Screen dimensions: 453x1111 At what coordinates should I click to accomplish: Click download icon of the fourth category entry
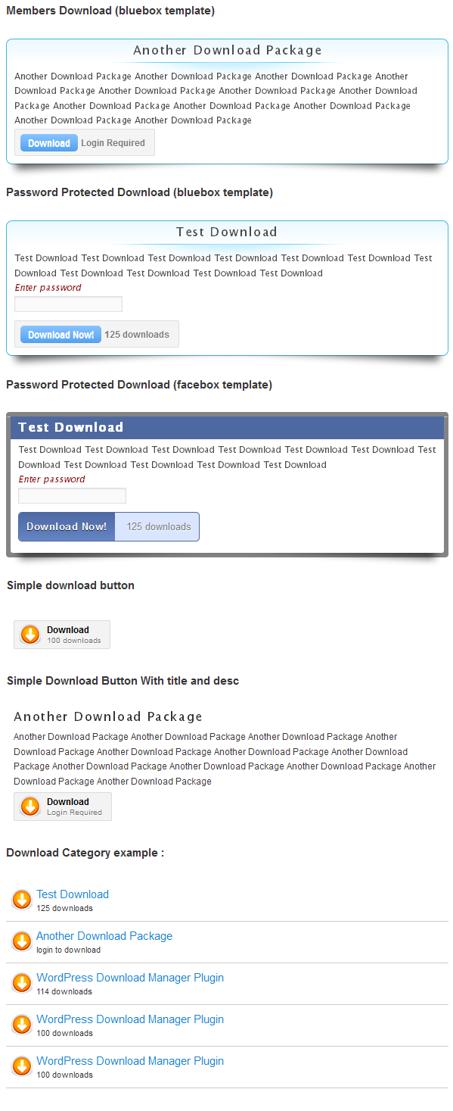[x=22, y=1025]
